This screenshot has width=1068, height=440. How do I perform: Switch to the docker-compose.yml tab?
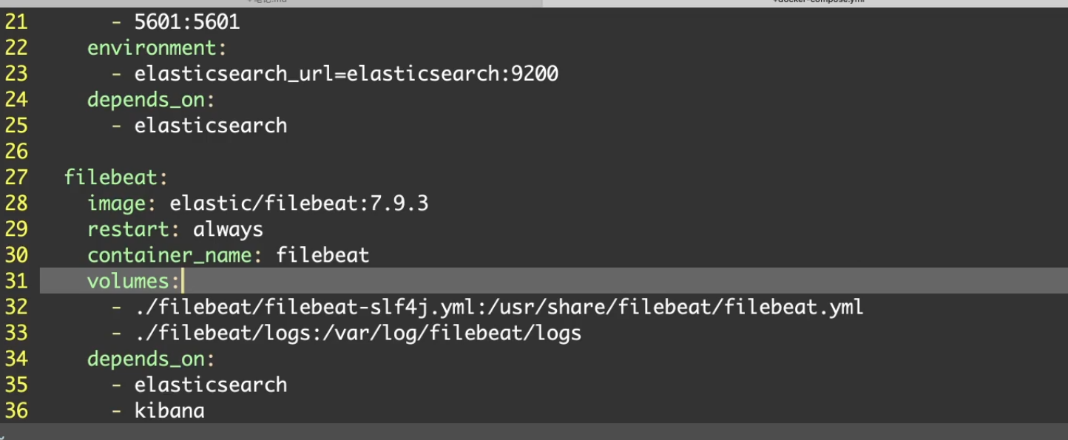click(817, 2)
